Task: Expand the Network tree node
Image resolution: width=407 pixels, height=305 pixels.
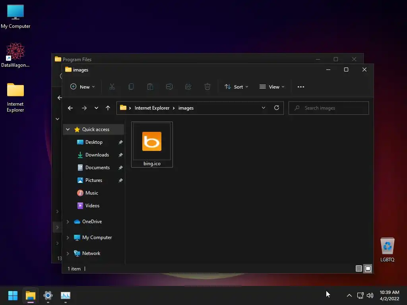Action: [x=68, y=253]
